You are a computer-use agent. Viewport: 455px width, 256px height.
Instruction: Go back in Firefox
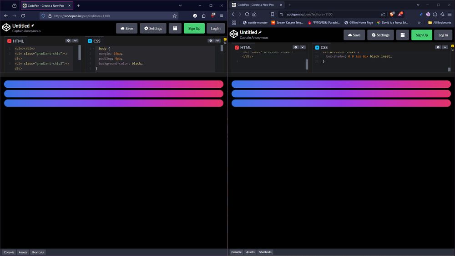tap(6, 15)
